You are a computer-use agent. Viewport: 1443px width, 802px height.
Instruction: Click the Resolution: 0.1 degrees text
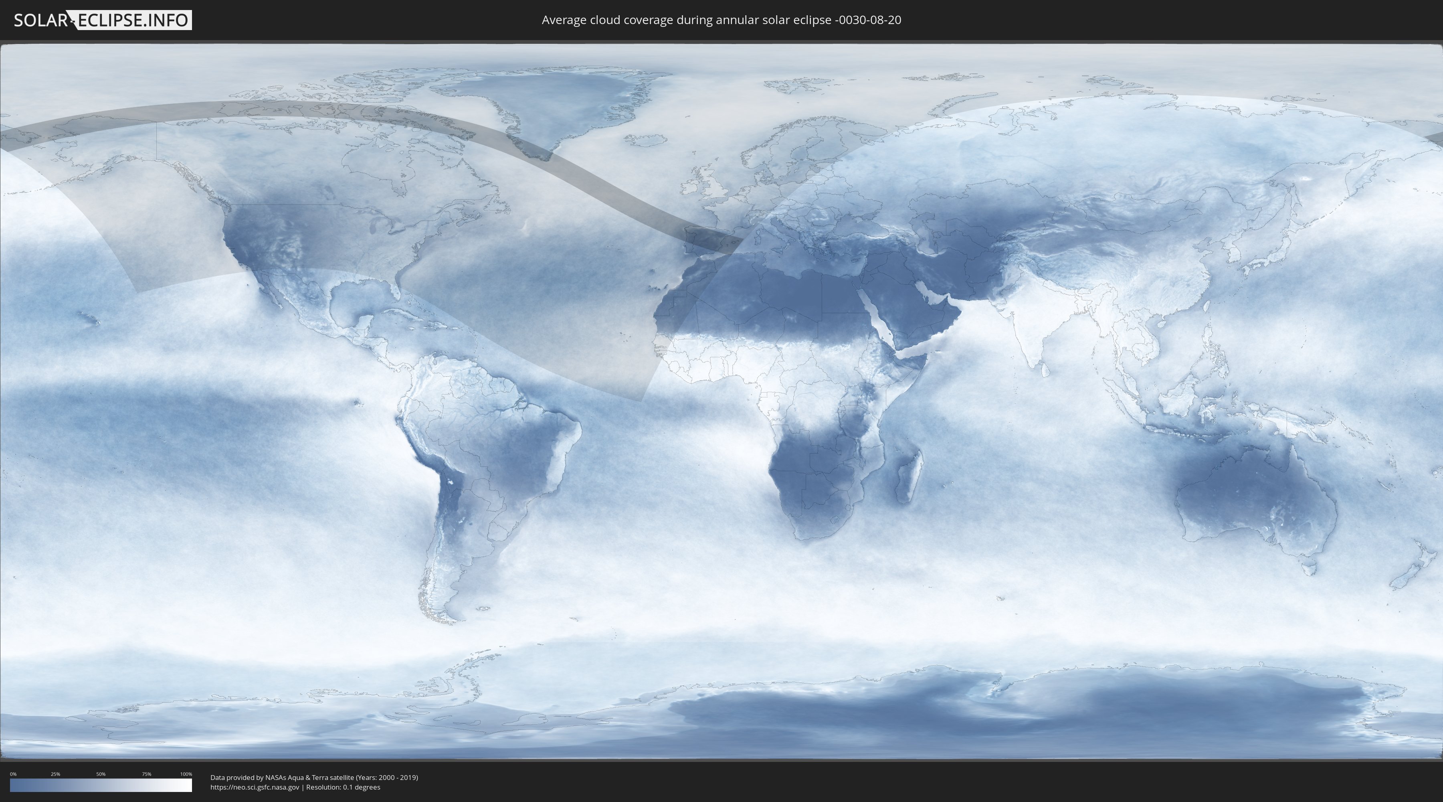point(343,787)
